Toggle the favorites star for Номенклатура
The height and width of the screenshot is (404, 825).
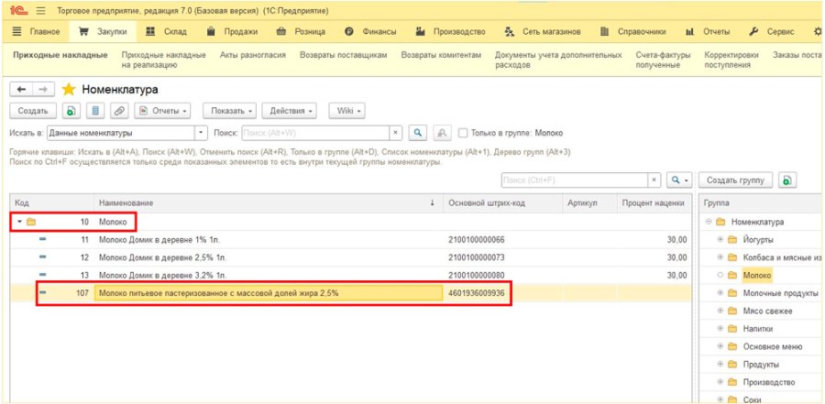tap(69, 90)
